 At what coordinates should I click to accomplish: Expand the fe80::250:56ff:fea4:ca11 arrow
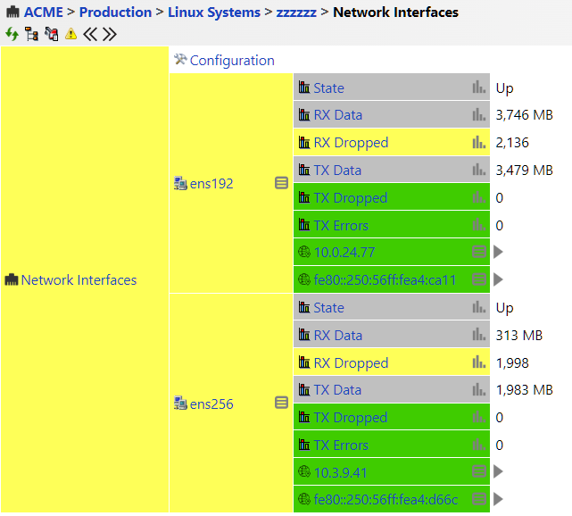(499, 279)
